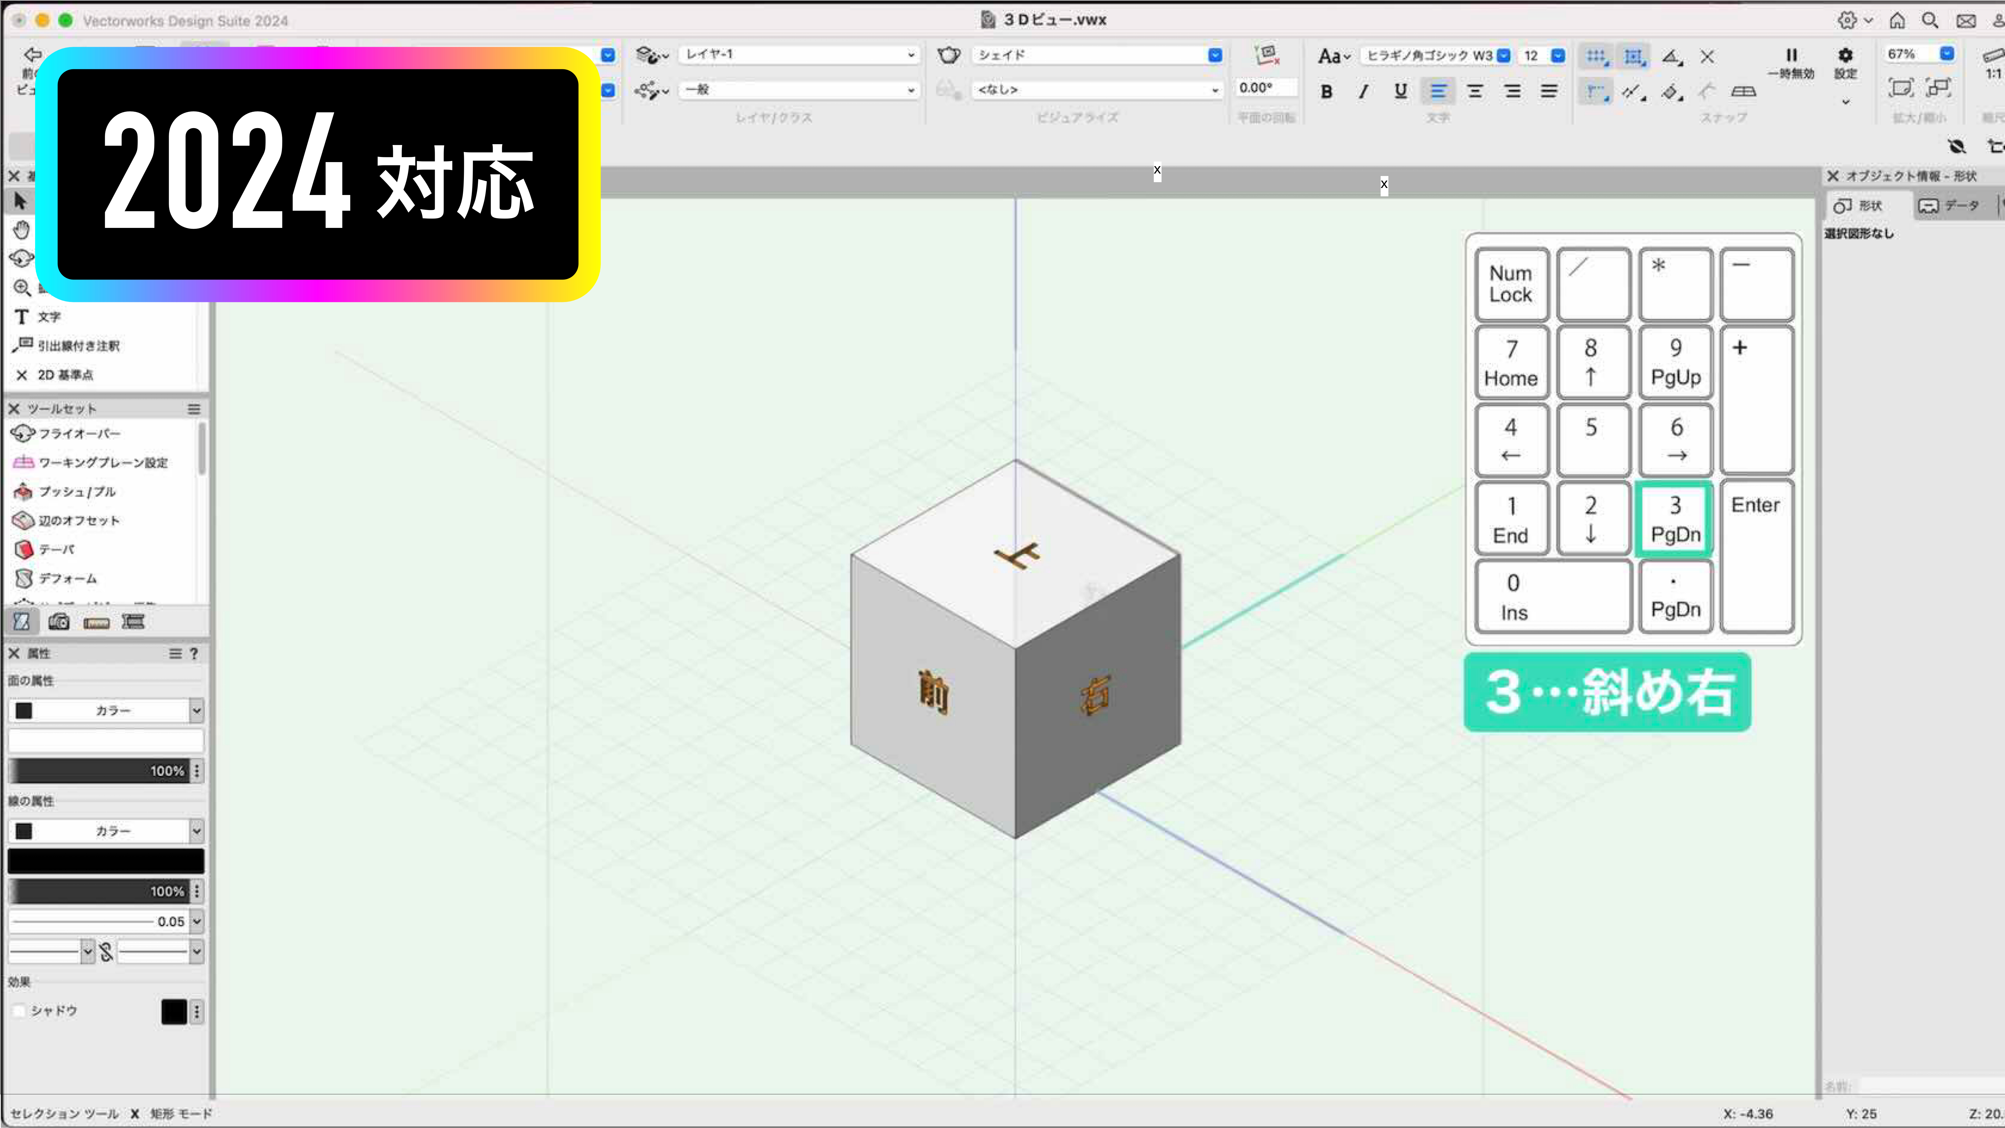Open the 一般 class dropdown
This screenshot has width=2005, height=1128.
coord(799,90)
